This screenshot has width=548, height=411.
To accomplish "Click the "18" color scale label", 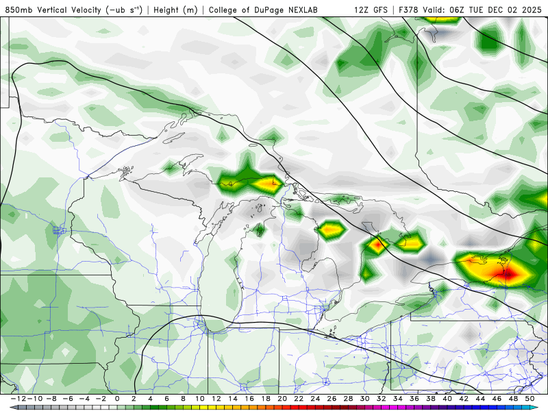I will point(266,399).
